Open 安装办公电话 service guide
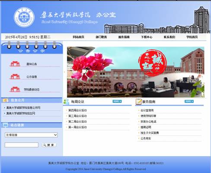 [x=148, y=122]
